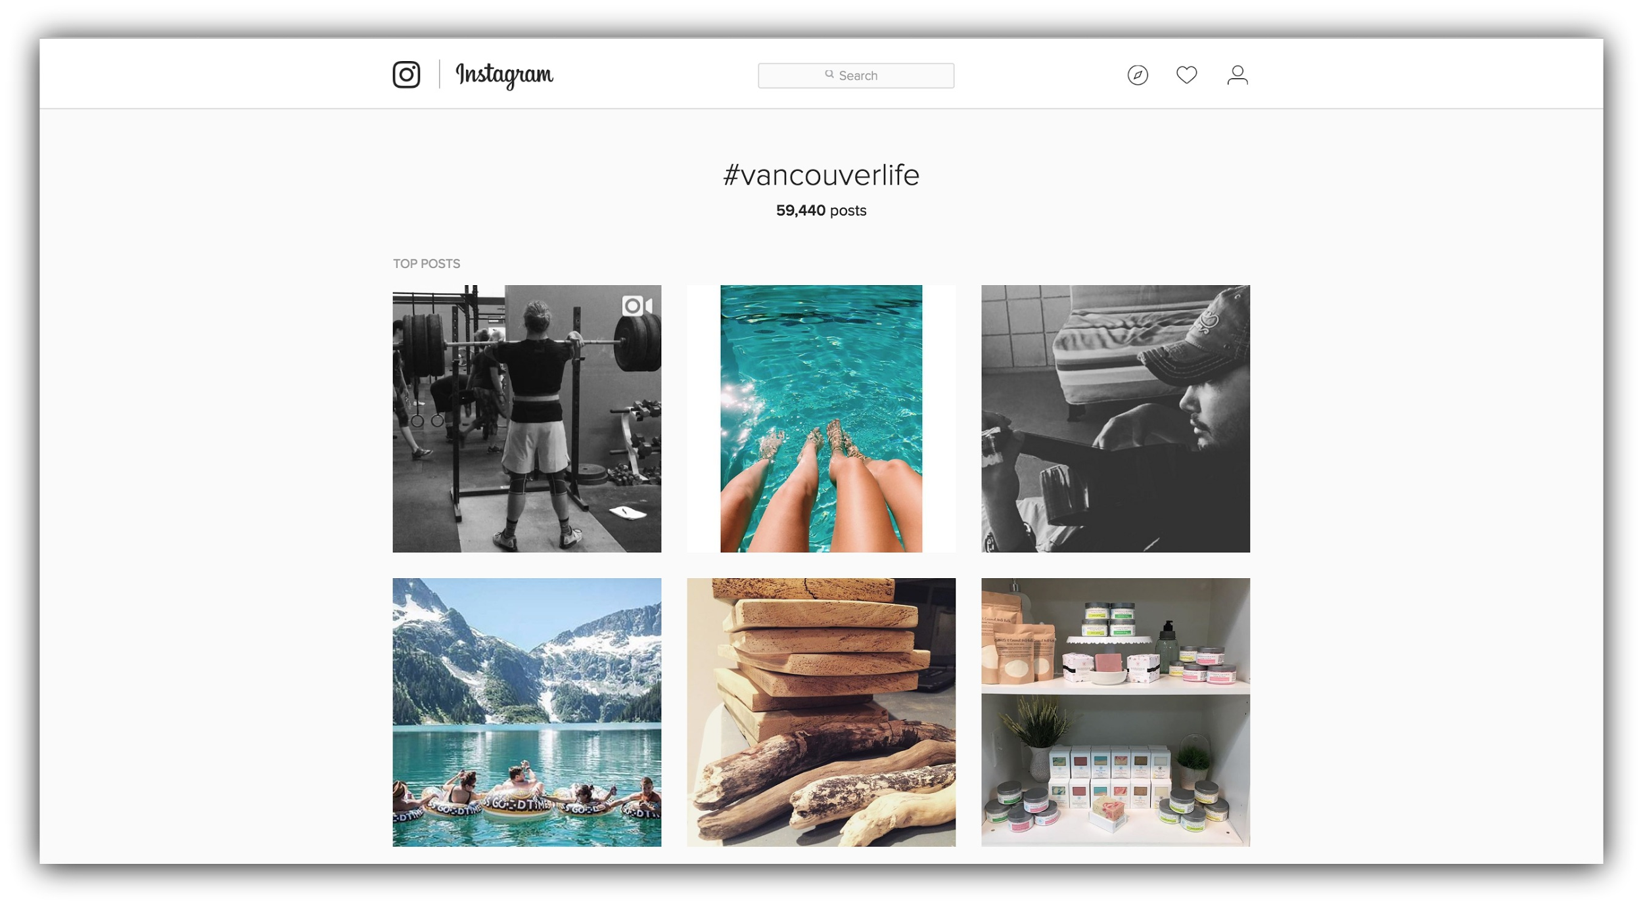Select the TOP POSTS section label
This screenshot has width=1643, height=906.
coord(427,264)
